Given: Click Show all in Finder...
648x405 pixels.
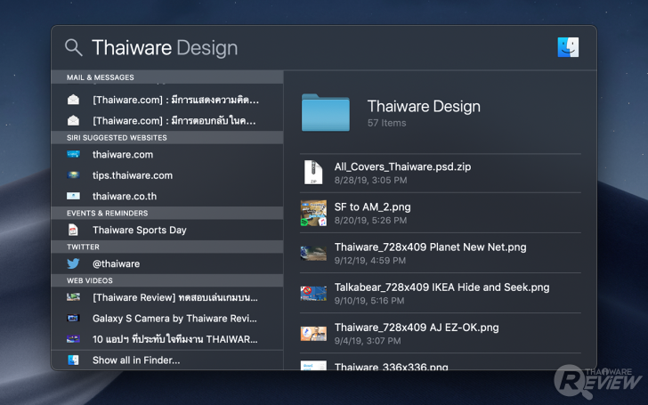Looking at the screenshot, I should (167, 360).
